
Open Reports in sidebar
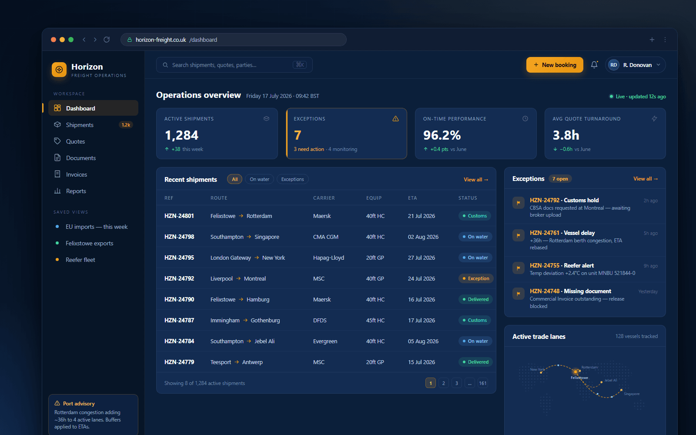93,191
